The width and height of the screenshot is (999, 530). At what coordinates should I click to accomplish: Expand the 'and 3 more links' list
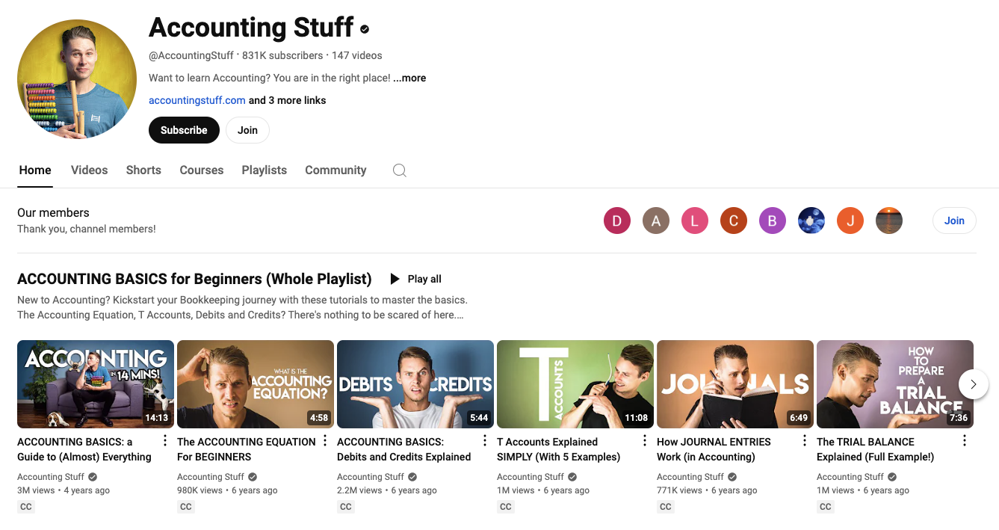coord(287,100)
